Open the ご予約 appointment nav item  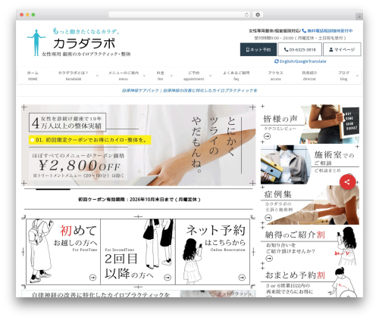click(x=194, y=76)
